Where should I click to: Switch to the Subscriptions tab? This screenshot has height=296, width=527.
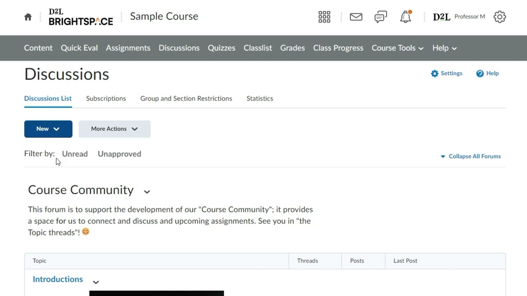(106, 98)
